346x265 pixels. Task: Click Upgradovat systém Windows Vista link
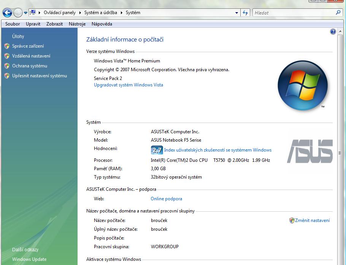pos(129,85)
